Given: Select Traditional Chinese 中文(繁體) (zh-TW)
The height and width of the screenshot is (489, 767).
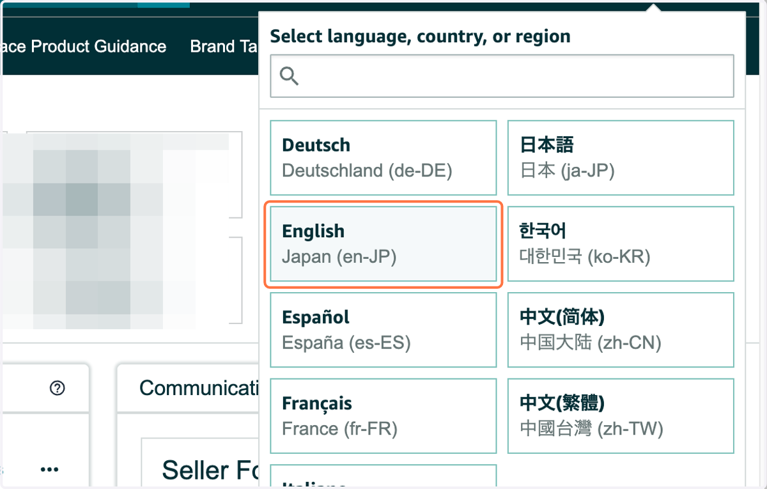Looking at the screenshot, I should click(621, 416).
